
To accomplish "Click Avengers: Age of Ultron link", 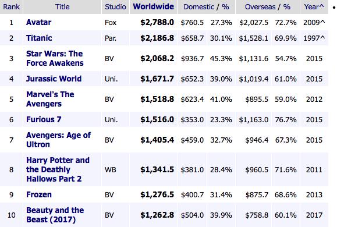I will pos(58,140).
